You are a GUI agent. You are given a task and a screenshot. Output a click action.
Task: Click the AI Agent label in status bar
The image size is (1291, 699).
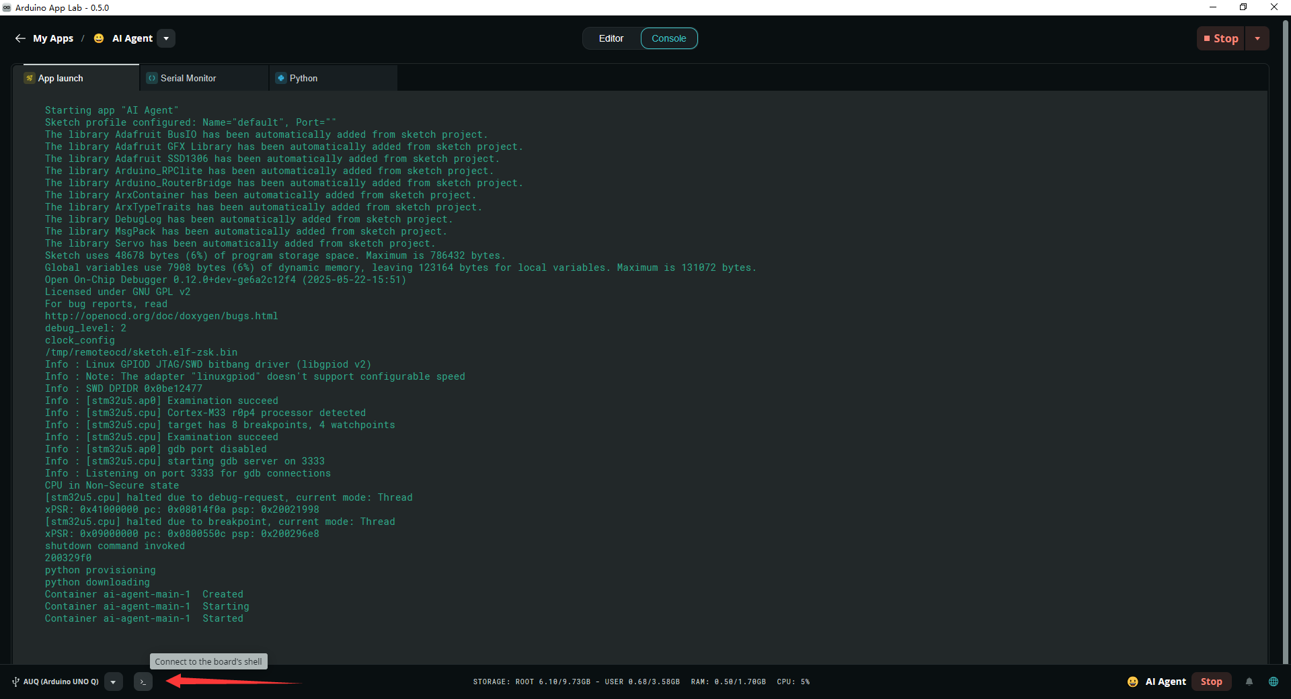pyautogui.click(x=1166, y=682)
